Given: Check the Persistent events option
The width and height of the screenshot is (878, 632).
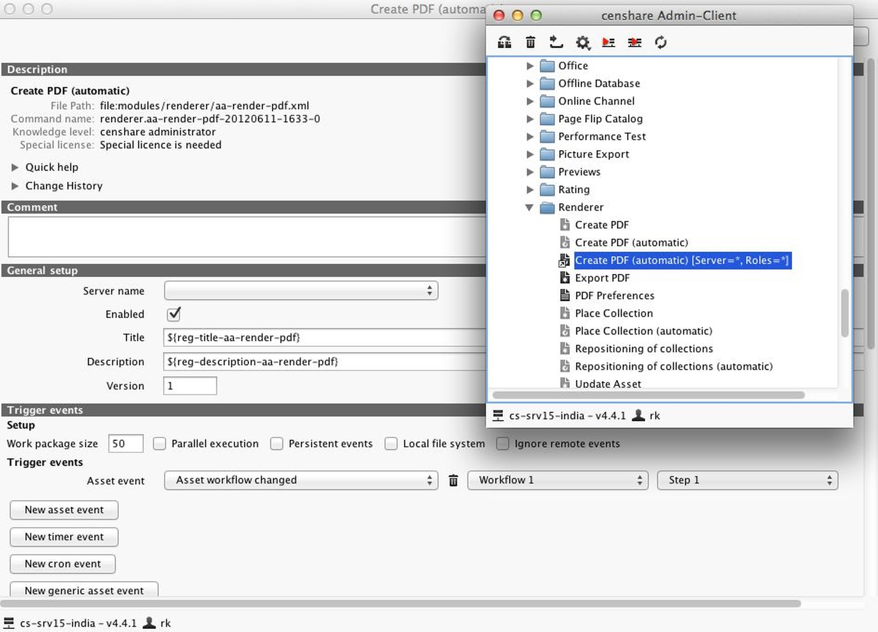Looking at the screenshot, I should tap(277, 444).
